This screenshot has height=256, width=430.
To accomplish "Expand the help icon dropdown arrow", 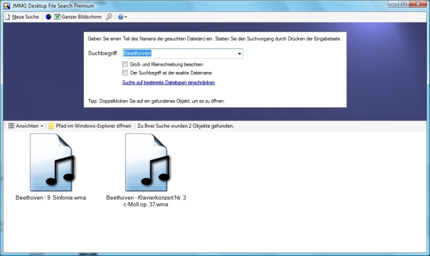I will pyautogui.click(x=126, y=17).
